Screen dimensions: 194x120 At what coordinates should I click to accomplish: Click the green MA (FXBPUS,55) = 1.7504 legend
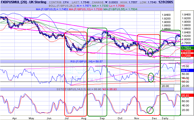point(120,9)
